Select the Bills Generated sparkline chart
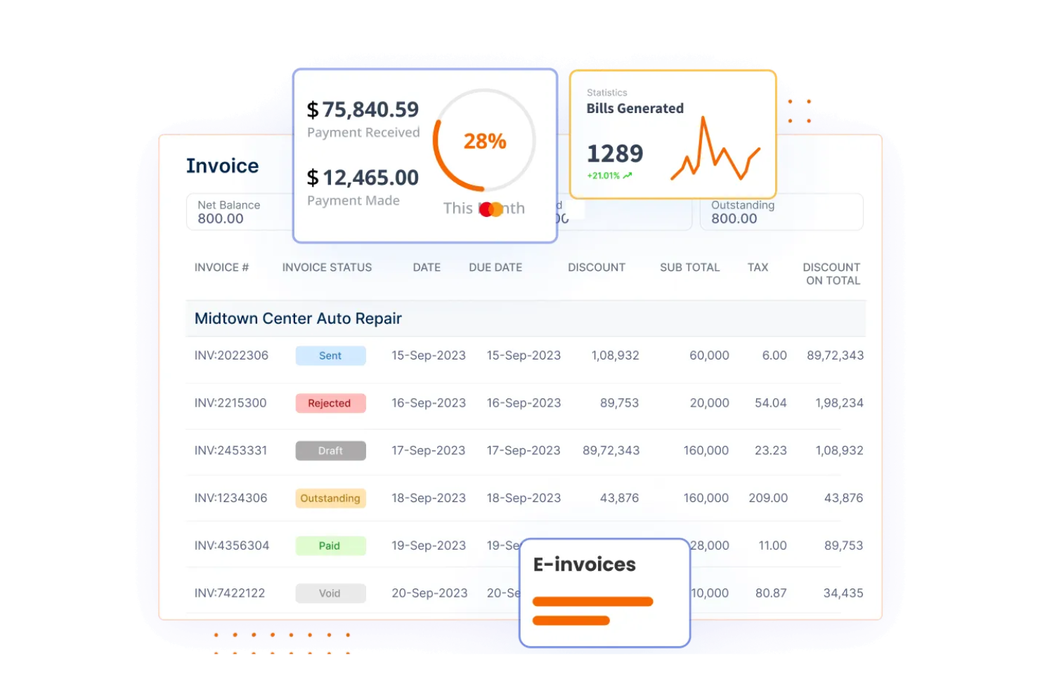This screenshot has height=693, width=1040. click(x=715, y=149)
